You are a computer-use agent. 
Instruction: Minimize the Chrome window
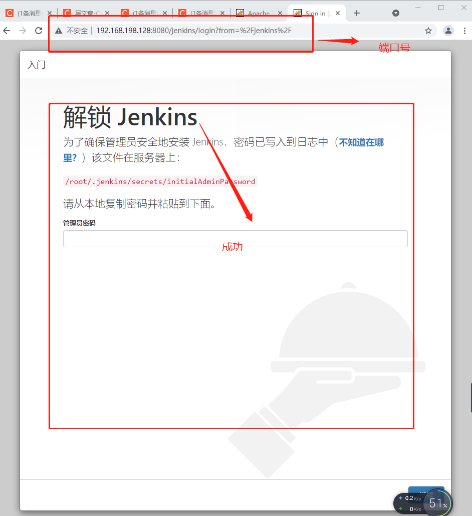pos(418,8)
